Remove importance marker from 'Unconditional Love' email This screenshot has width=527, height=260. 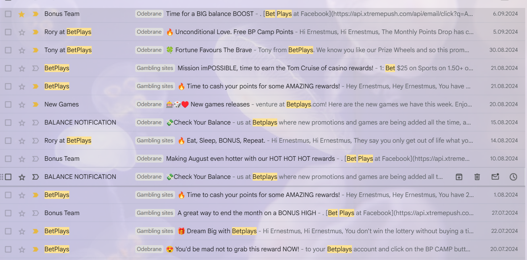pyautogui.click(x=36, y=32)
